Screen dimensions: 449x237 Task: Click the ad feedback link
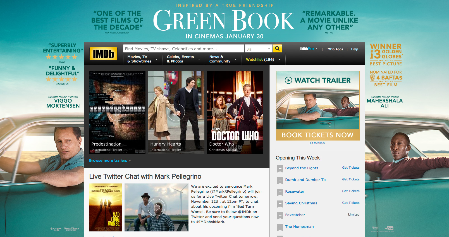[x=317, y=143]
